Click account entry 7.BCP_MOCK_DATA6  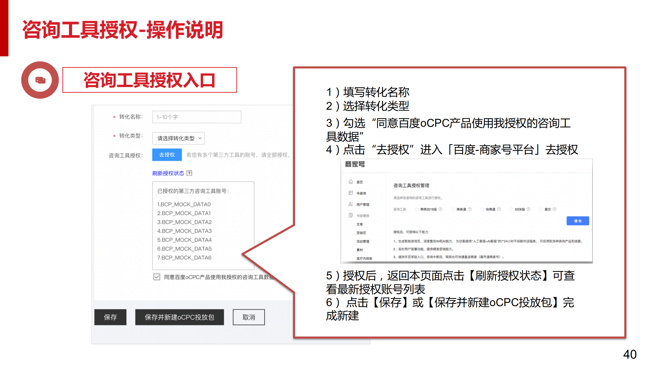tap(184, 258)
